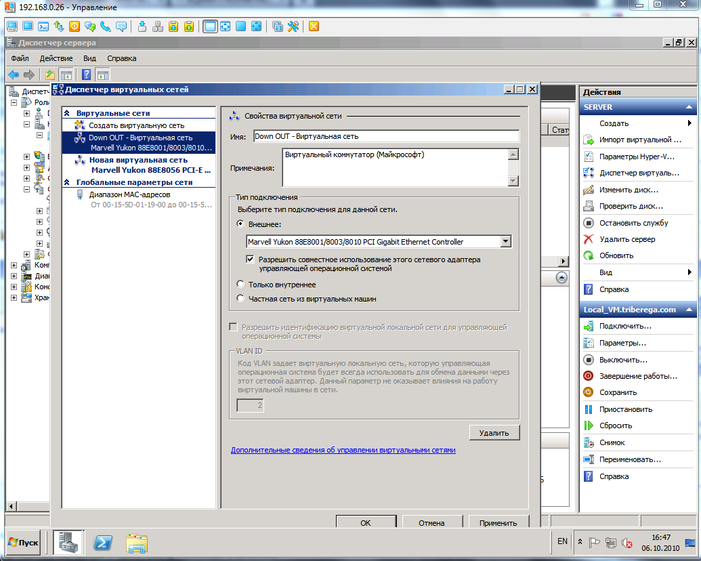Click the orange X disconnect icon
This screenshot has height=561, width=701.
[314, 26]
